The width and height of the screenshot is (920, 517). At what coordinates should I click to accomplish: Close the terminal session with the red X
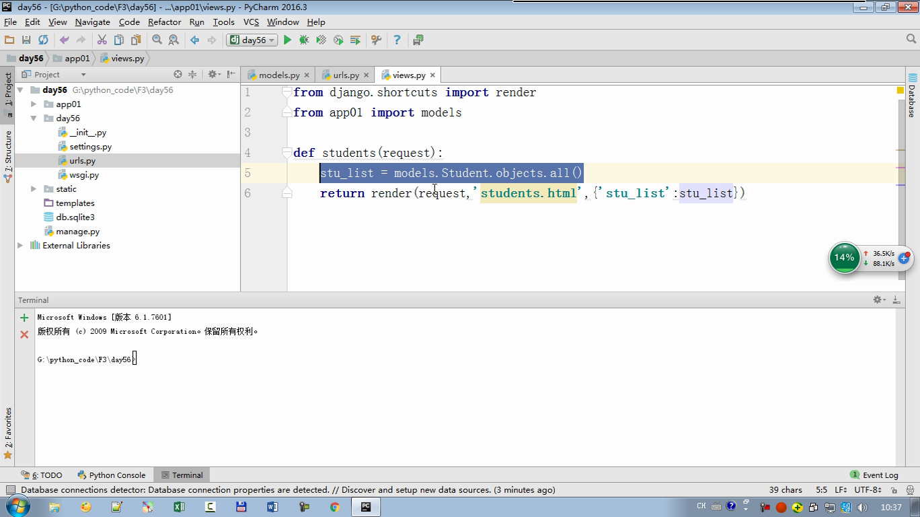pyautogui.click(x=24, y=335)
